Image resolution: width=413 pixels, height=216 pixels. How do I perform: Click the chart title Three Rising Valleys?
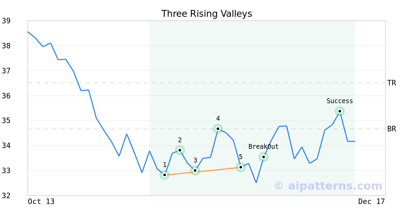tap(206, 14)
